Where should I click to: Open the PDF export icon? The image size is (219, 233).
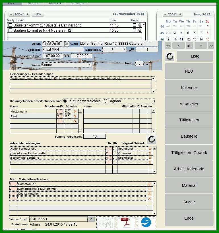click(126, 222)
